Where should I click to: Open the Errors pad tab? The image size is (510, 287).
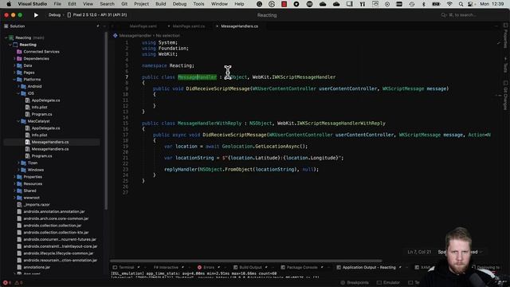click(x=209, y=268)
